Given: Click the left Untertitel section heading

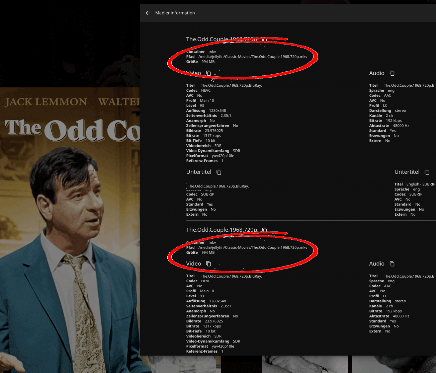Looking at the screenshot, I should pyautogui.click(x=199, y=172).
